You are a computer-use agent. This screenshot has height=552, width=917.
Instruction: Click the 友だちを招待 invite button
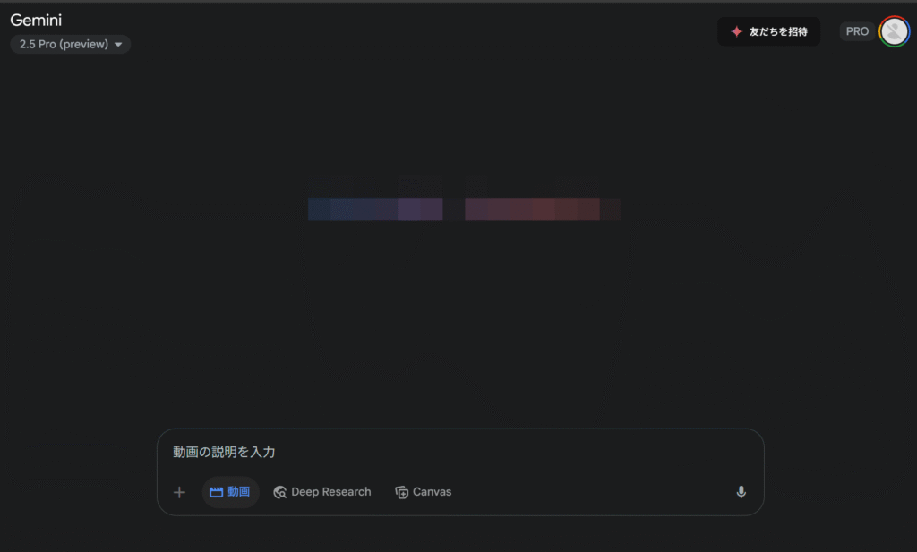(768, 31)
